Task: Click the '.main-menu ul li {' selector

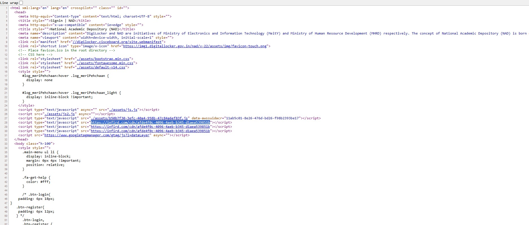Action: click(x=40, y=152)
